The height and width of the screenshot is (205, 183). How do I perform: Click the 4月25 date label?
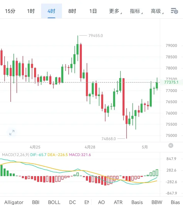[x=35, y=147]
